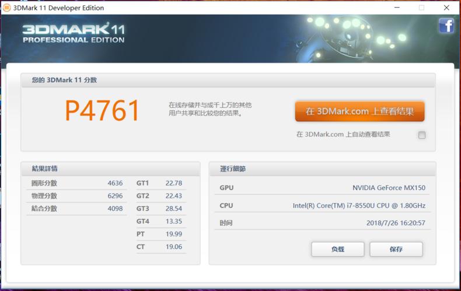Click the online storage description text

pos(210,109)
